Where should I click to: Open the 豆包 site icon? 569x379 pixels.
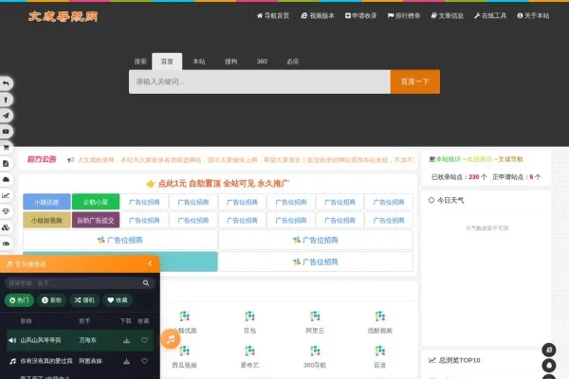(x=249, y=316)
